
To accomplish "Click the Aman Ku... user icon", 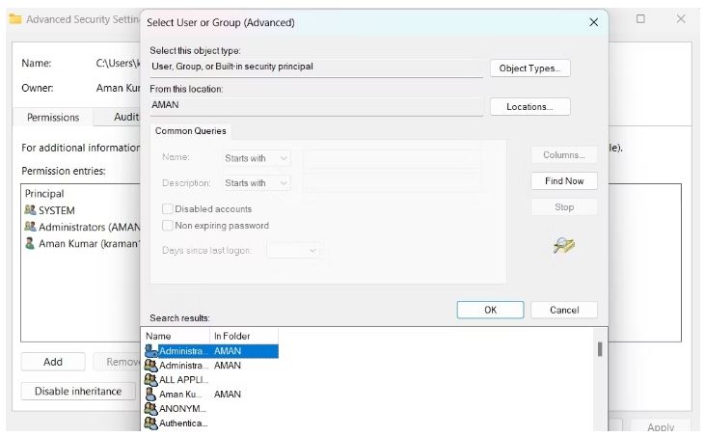I will tap(150, 394).
